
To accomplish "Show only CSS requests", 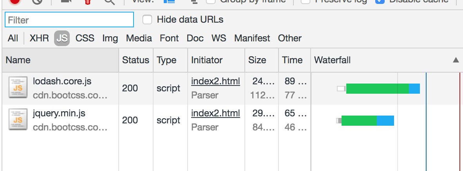I will click(85, 38).
